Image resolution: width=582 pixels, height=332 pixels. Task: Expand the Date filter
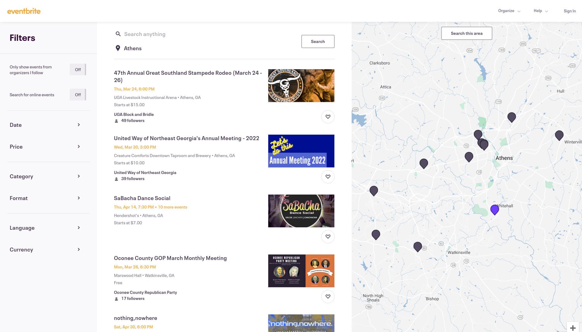[x=45, y=125]
